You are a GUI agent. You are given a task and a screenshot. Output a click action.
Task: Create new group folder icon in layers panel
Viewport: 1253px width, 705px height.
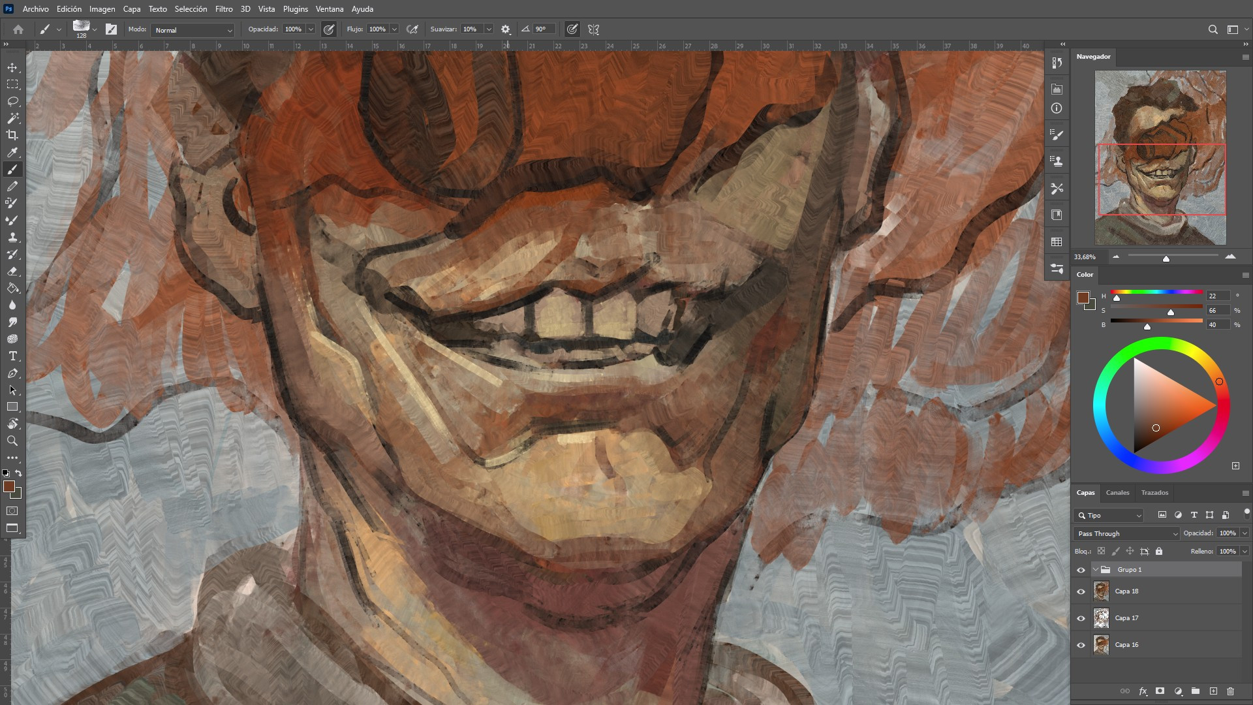click(x=1195, y=691)
